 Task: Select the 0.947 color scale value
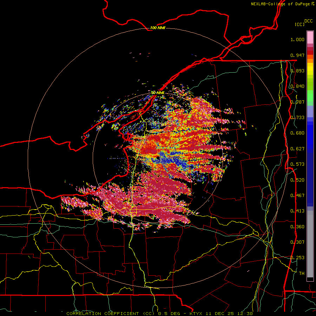[x=297, y=55]
